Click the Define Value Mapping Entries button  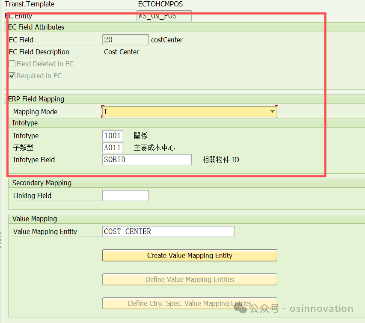(x=190, y=279)
